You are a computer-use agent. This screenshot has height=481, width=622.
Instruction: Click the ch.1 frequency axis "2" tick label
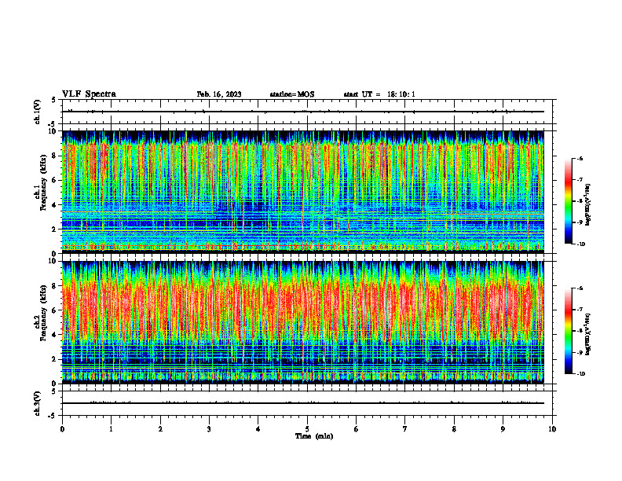point(54,229)
